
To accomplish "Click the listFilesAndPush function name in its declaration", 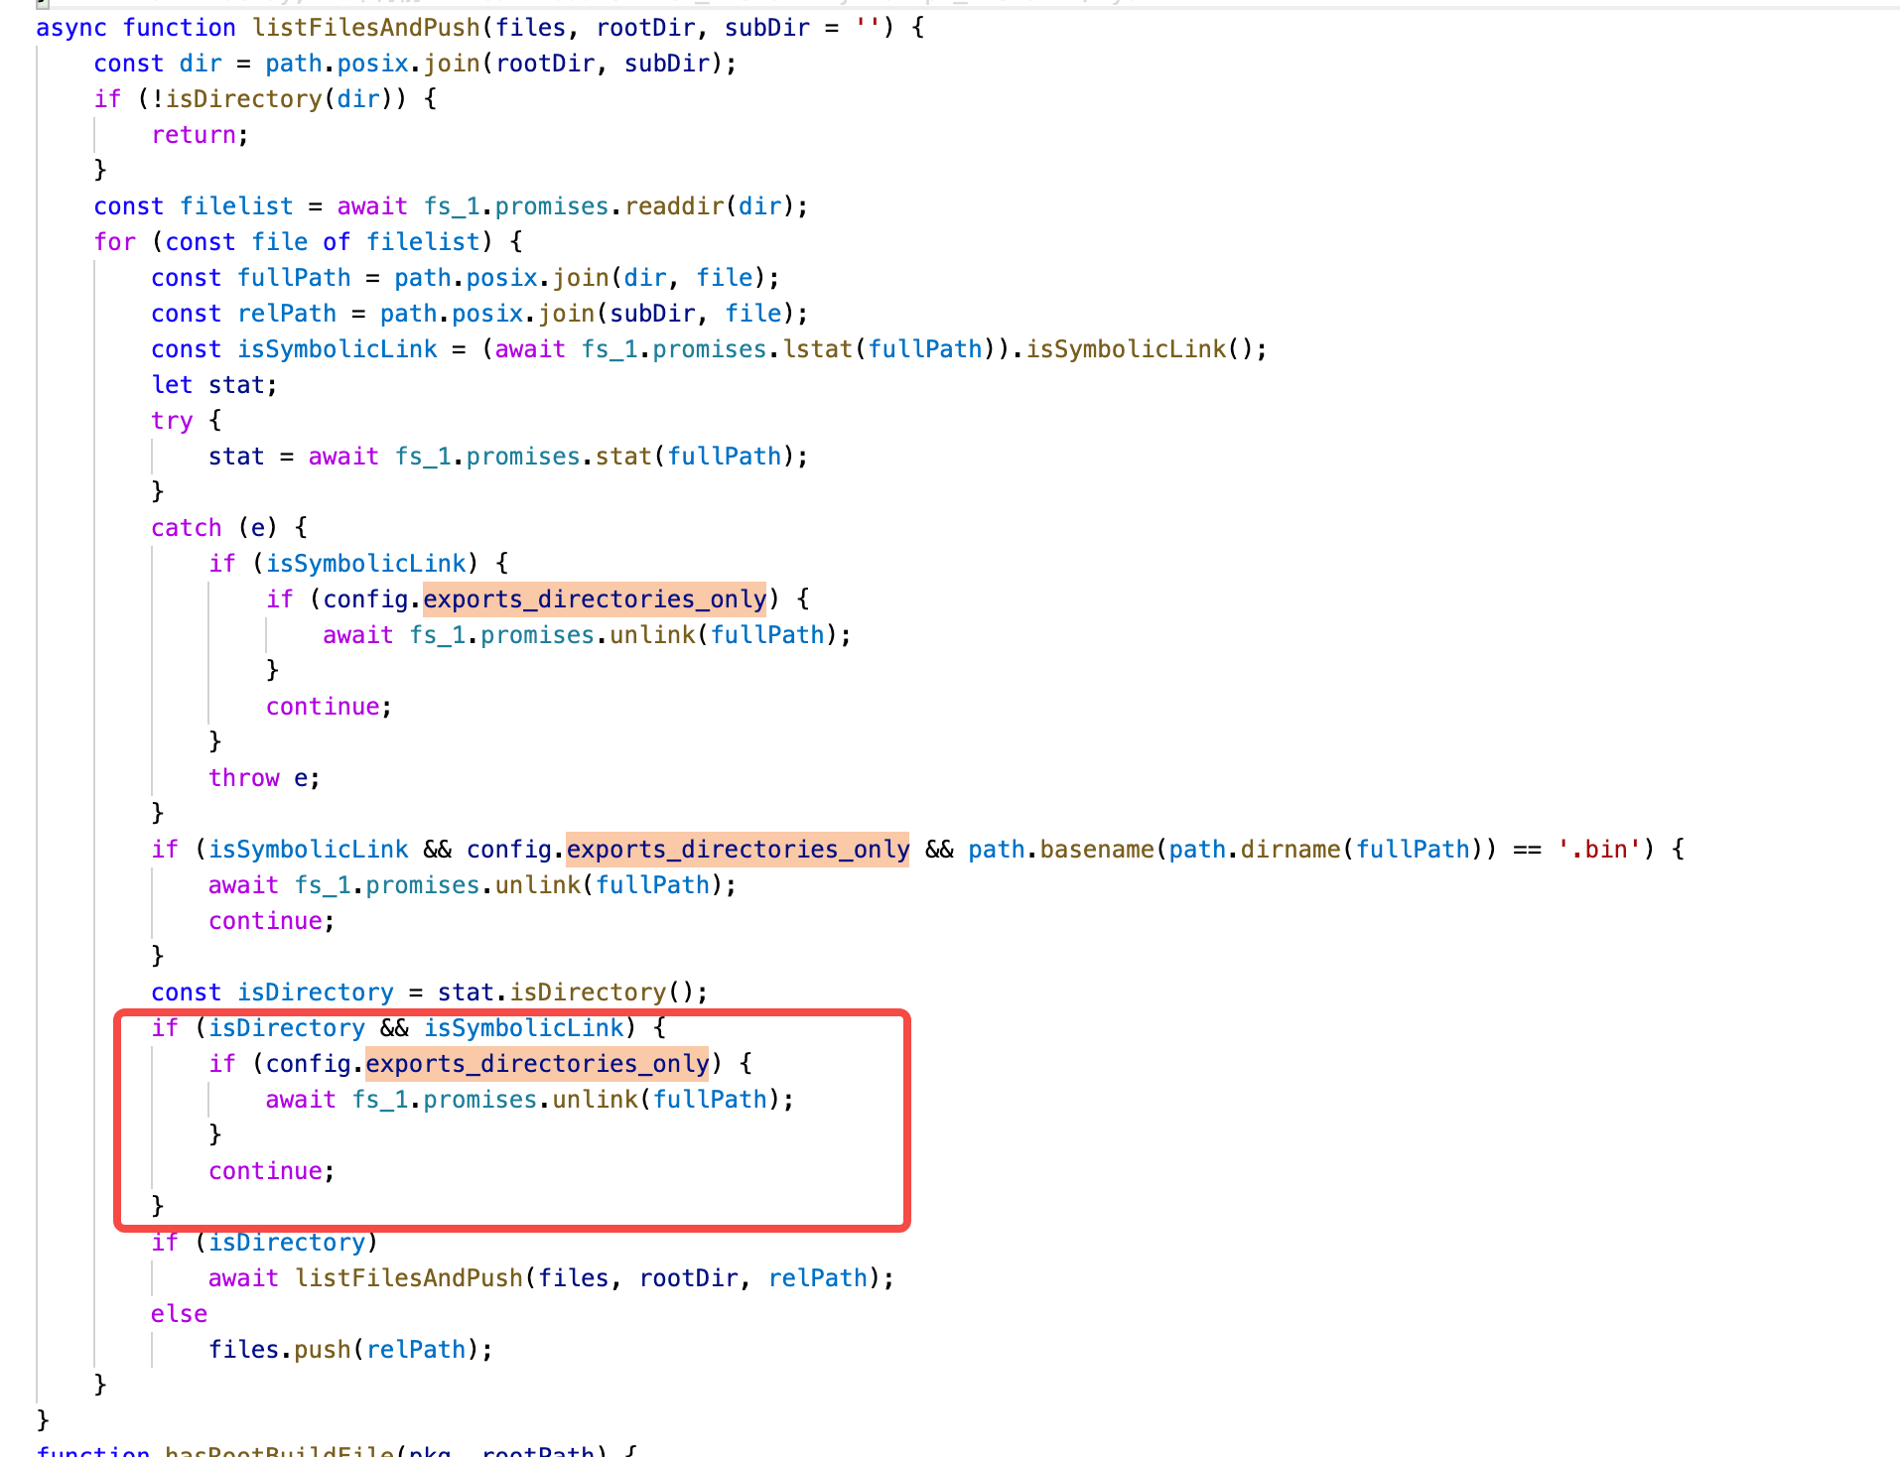I will 366,28.
